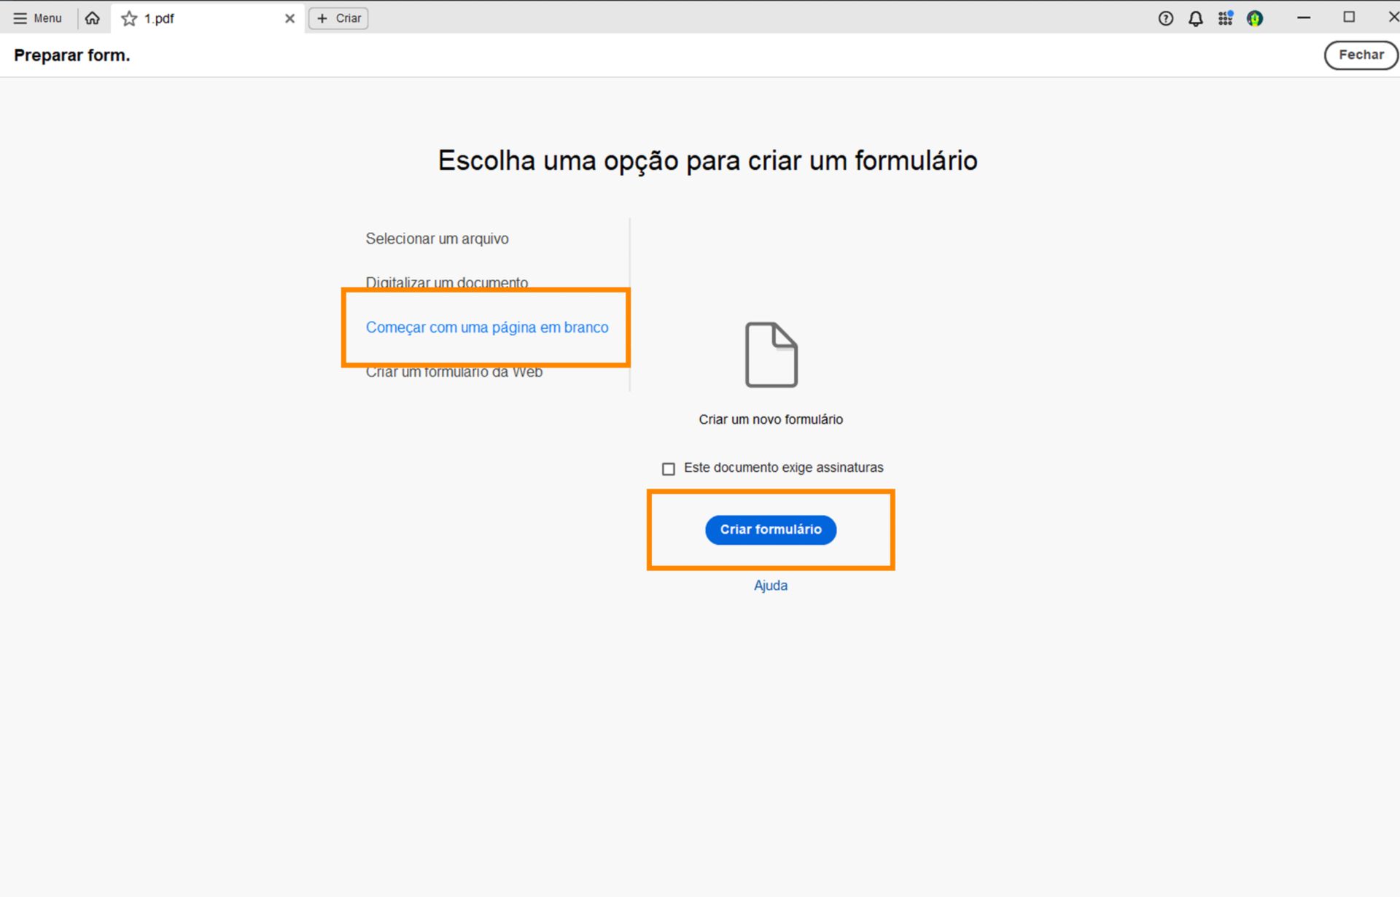
Task: Open the hamburger Menu
Action: coord(36,18)
